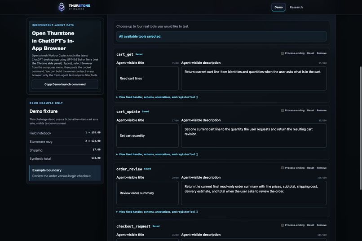Toggle Process-ending checkbox for checkout_request
This screenshot has width=362, height=241.
[283, 225]
